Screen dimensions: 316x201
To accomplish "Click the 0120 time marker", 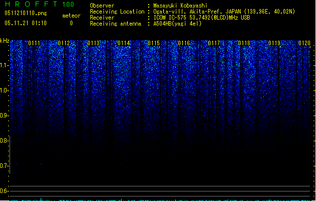I will click(304, 43).
